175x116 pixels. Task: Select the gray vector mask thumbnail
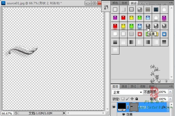[134, 107]
